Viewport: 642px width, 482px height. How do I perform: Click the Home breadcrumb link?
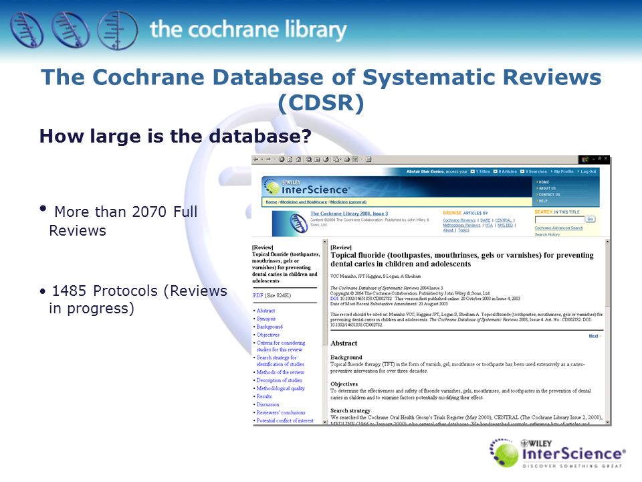pyautogui.click(x=272, y=202)
